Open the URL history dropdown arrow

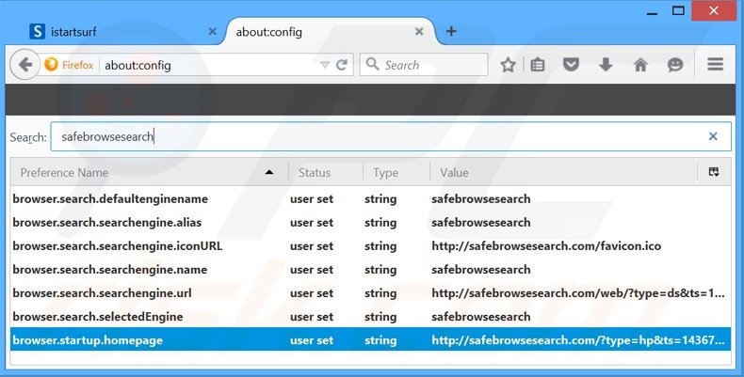click(x=325, y=65)
